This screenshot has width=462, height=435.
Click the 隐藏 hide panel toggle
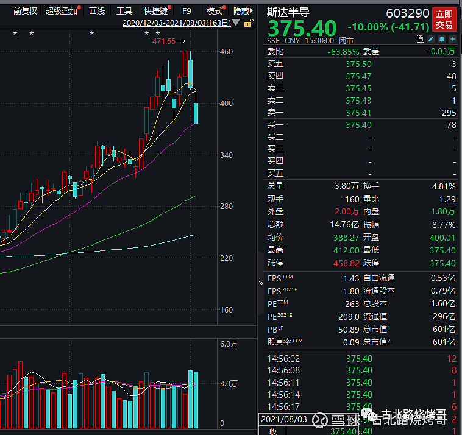point(243,11)
